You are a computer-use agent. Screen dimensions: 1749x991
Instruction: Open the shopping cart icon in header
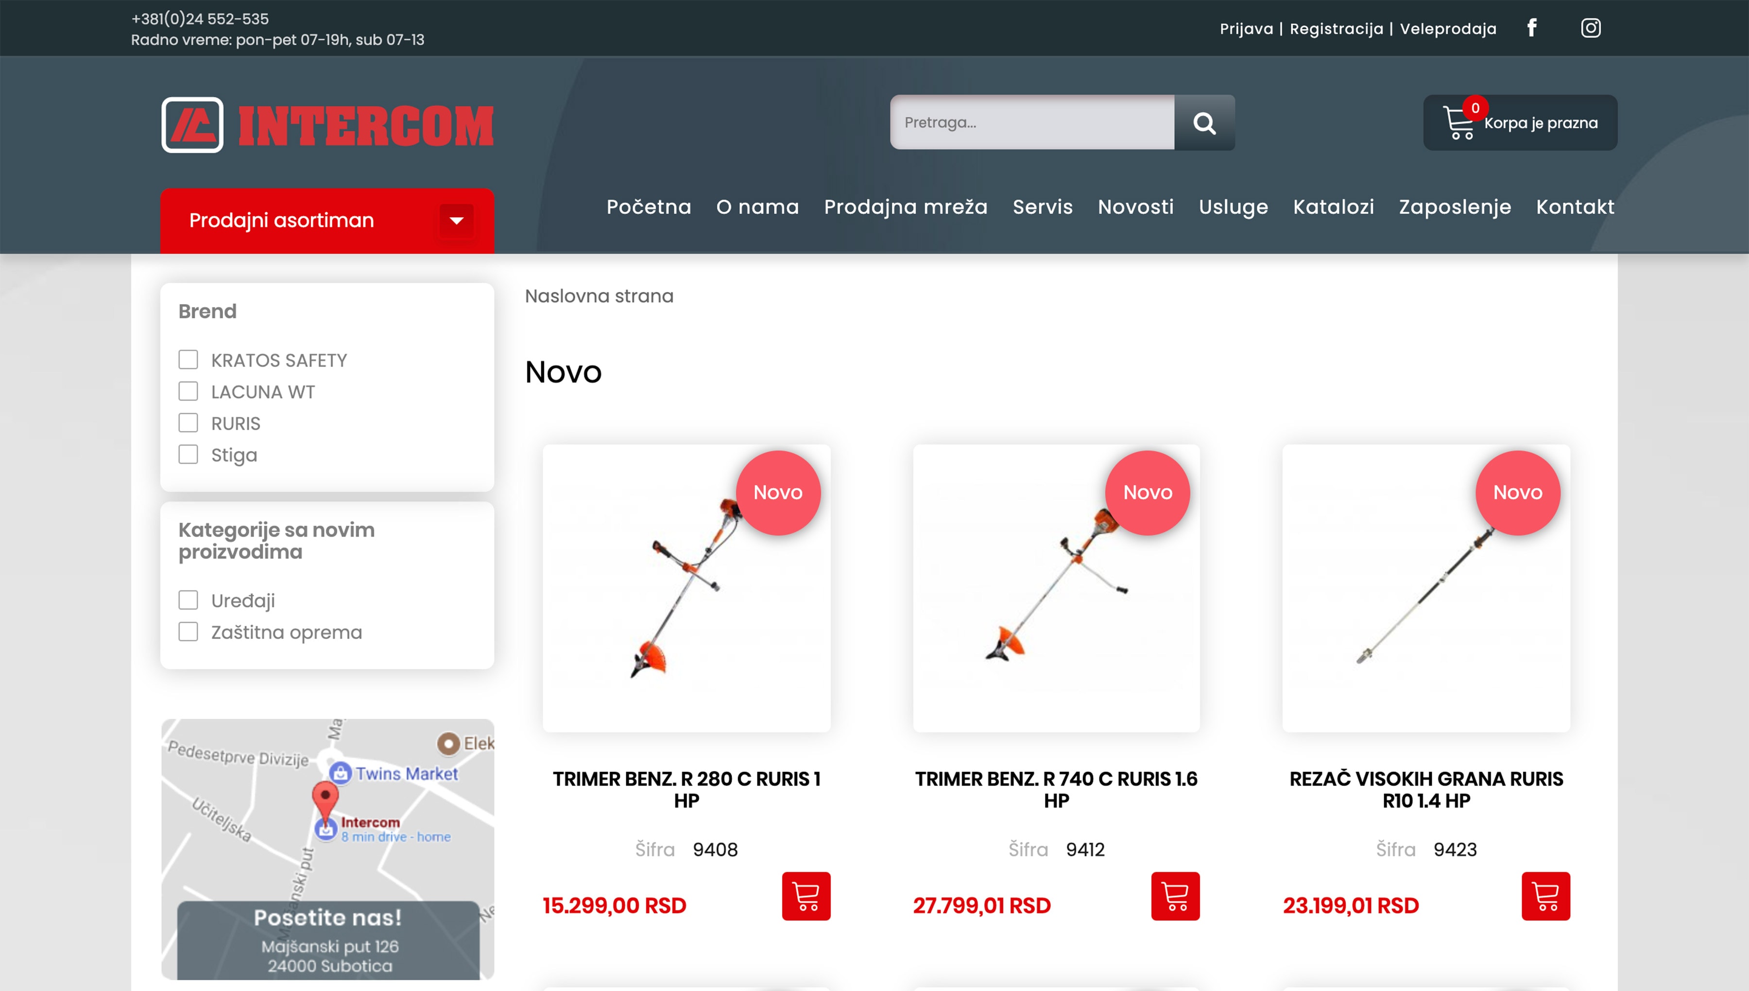tap(1458, 122)
